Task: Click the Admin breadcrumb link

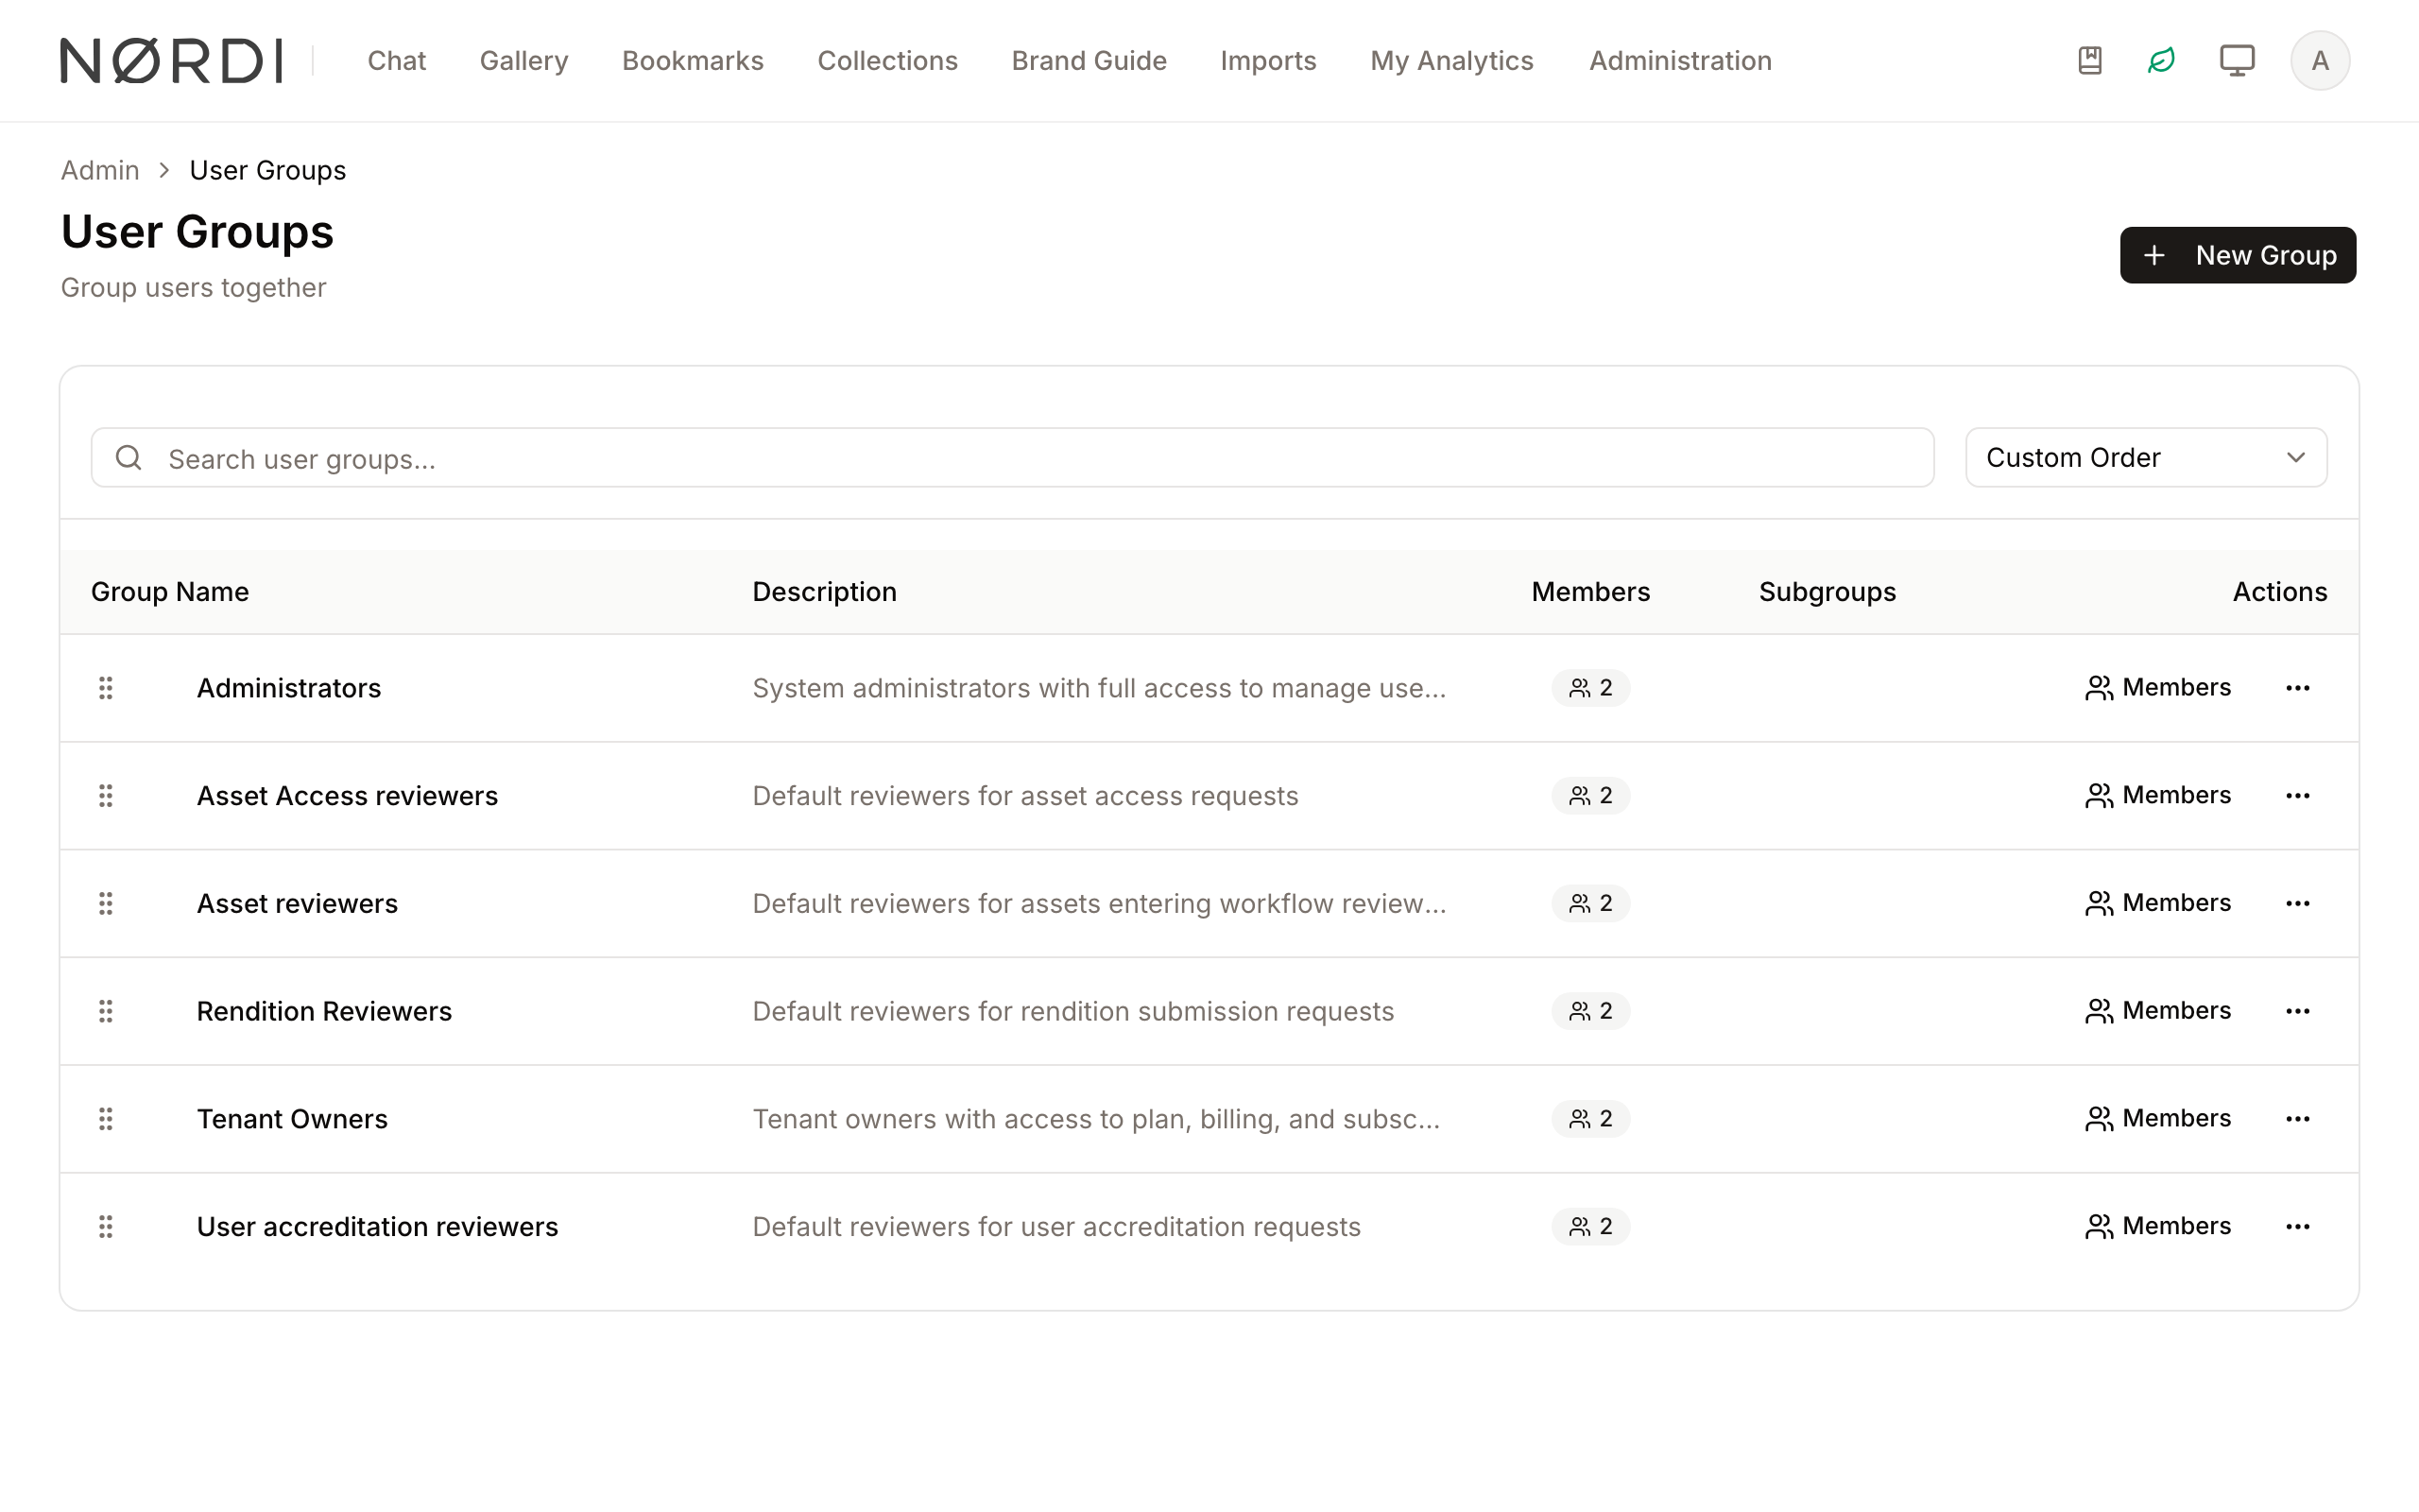Action: pyautogui.click(x=100, y=171)
